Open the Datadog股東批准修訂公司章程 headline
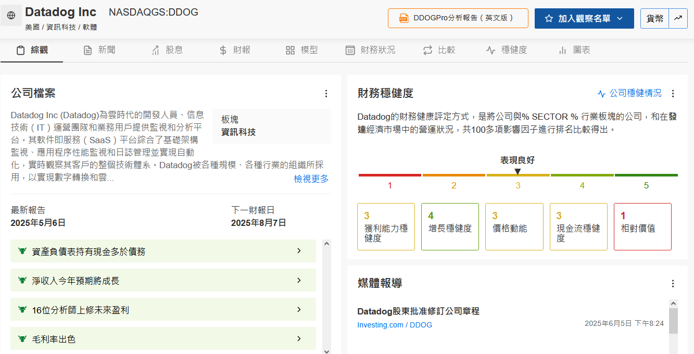This screenshot has height=354, width=694. [x=418, y=311]
